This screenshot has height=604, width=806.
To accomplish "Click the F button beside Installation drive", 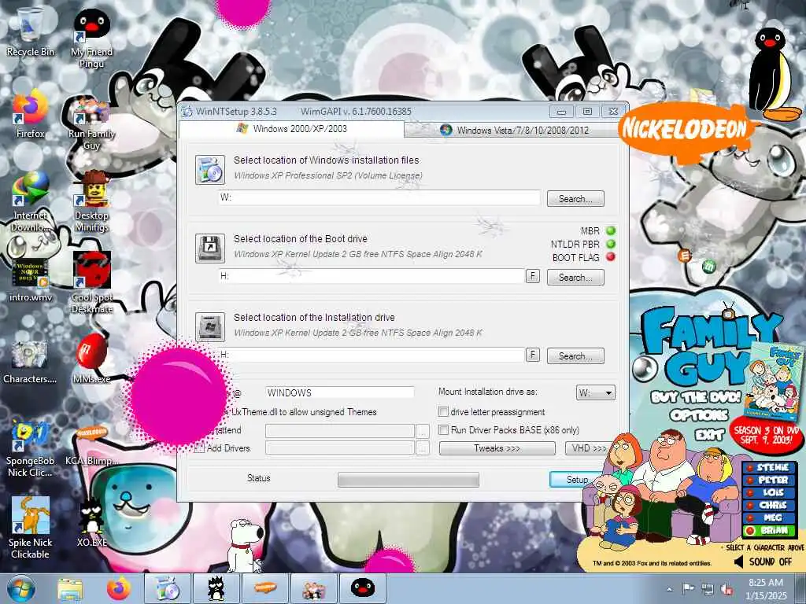I will 533,355.
